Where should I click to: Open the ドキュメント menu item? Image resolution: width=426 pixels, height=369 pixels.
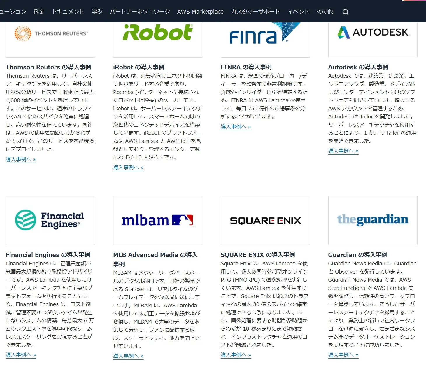point(68,12)
